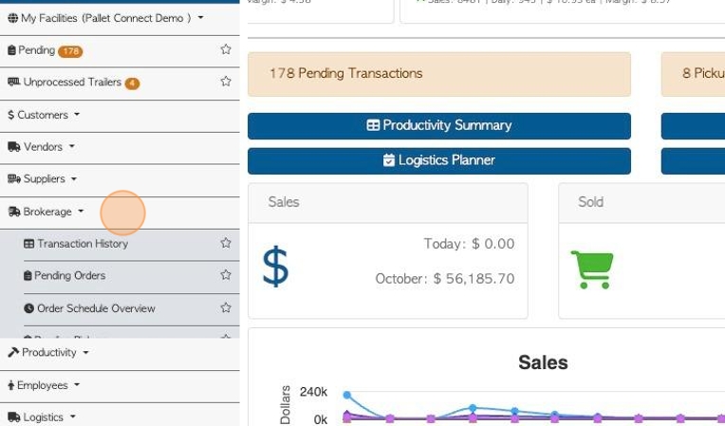
Task: Toggle the Pending Orders star icon
Action: click(x=226, y=275)
